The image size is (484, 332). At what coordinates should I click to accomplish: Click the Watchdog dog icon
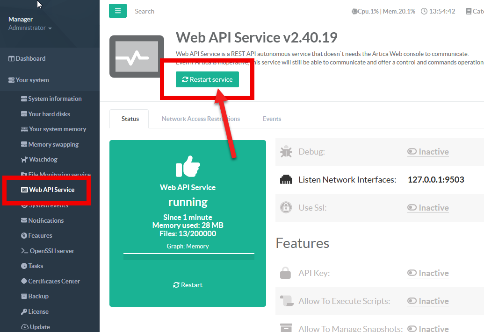25,160
